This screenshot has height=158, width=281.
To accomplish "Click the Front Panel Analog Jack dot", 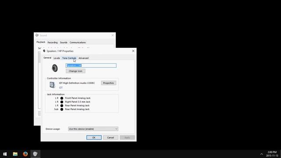I will coord(62,98).
